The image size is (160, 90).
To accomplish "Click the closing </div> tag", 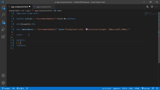I will pyautogui.click(x=19, y=35).
